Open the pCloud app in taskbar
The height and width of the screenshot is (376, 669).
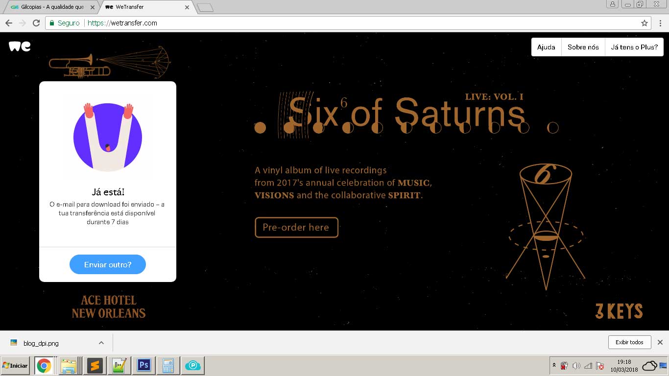[x=193, y=365]
